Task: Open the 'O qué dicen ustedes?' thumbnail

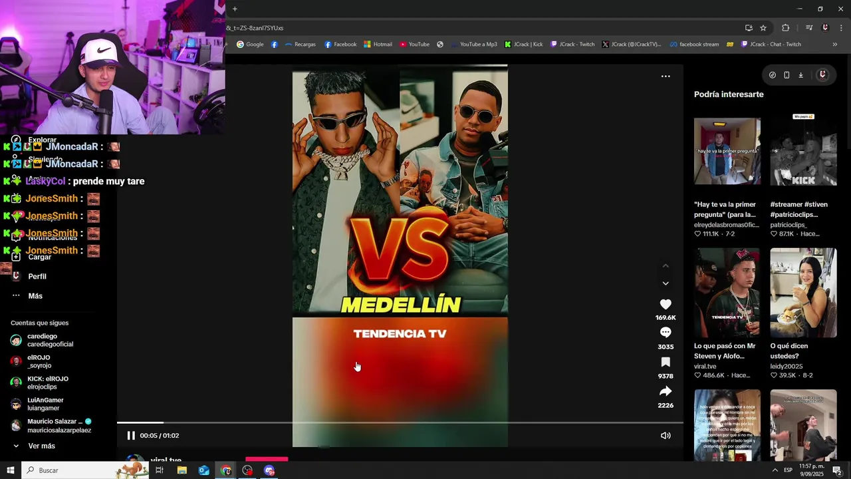Action: coord(803,293)
